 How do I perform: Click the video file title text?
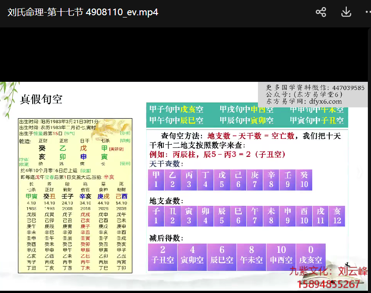point(83,12)
